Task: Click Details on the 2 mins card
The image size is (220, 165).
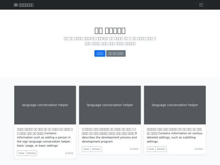Action: point(31,153)
